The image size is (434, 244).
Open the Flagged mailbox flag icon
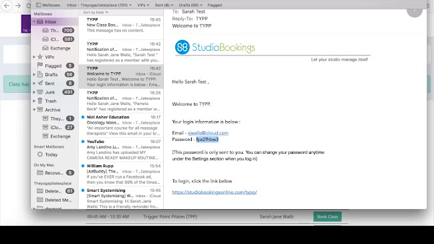click(40, 66)
